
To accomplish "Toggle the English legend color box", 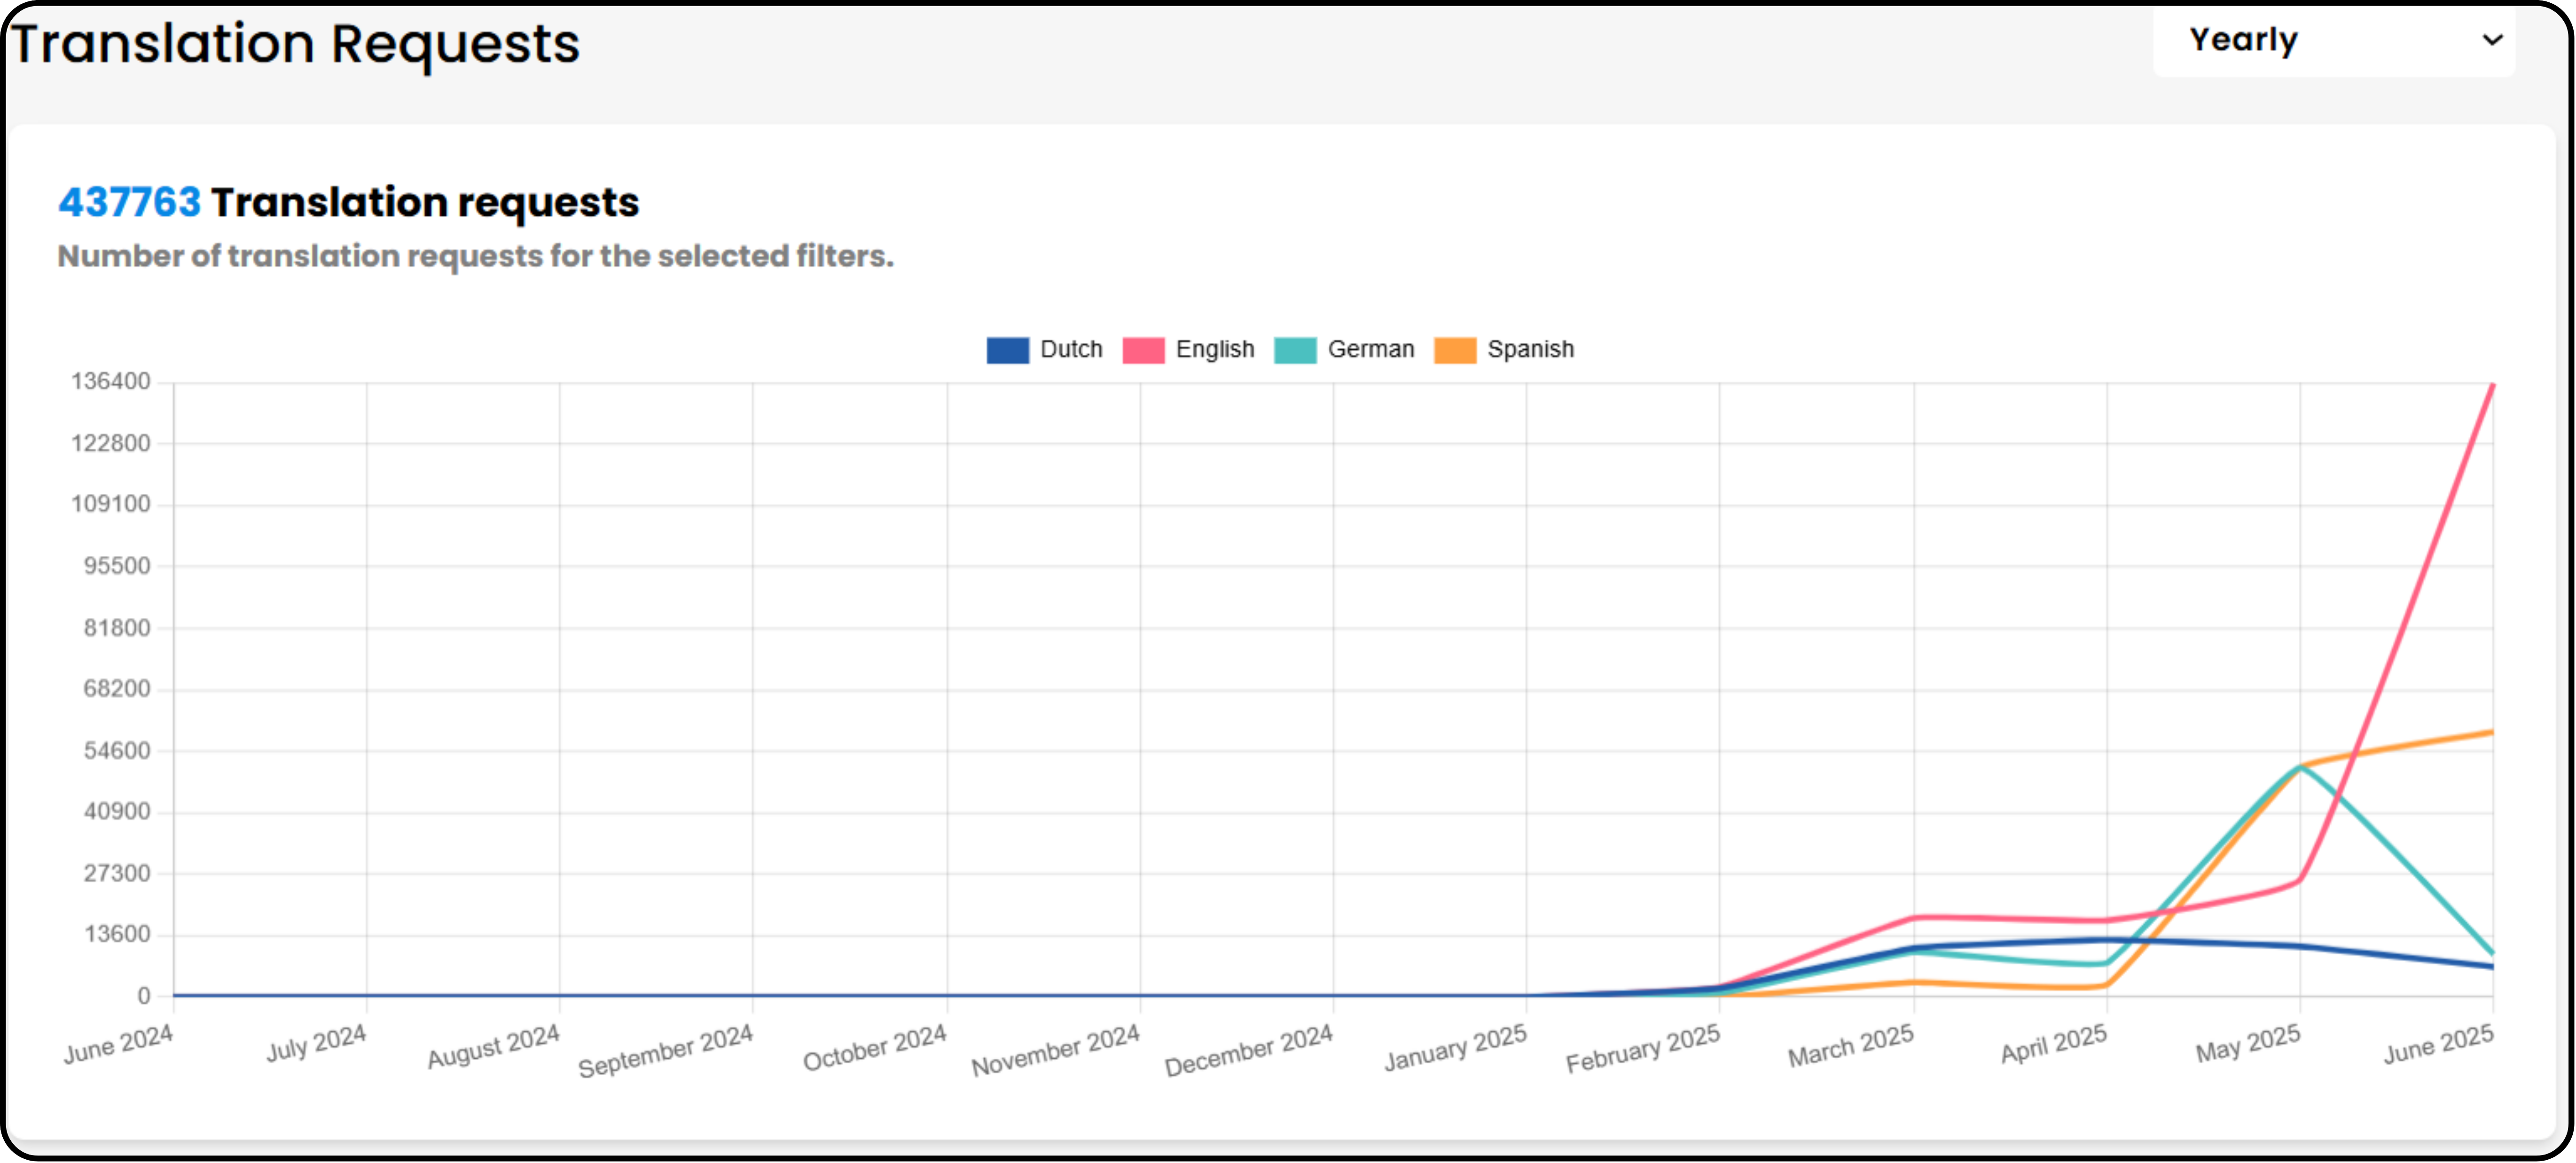I will pos(1143,350).
